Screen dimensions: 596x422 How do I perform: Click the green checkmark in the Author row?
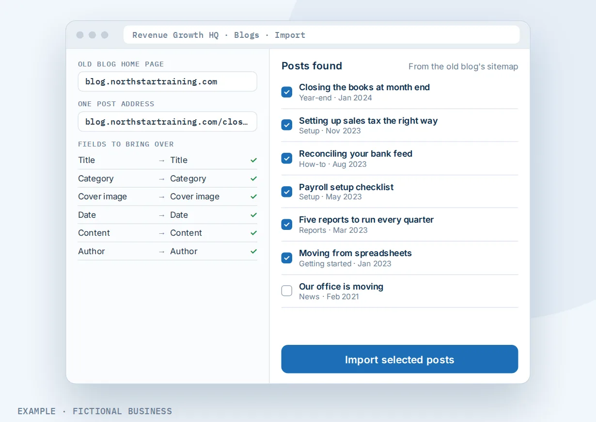(x=253, y=251)
